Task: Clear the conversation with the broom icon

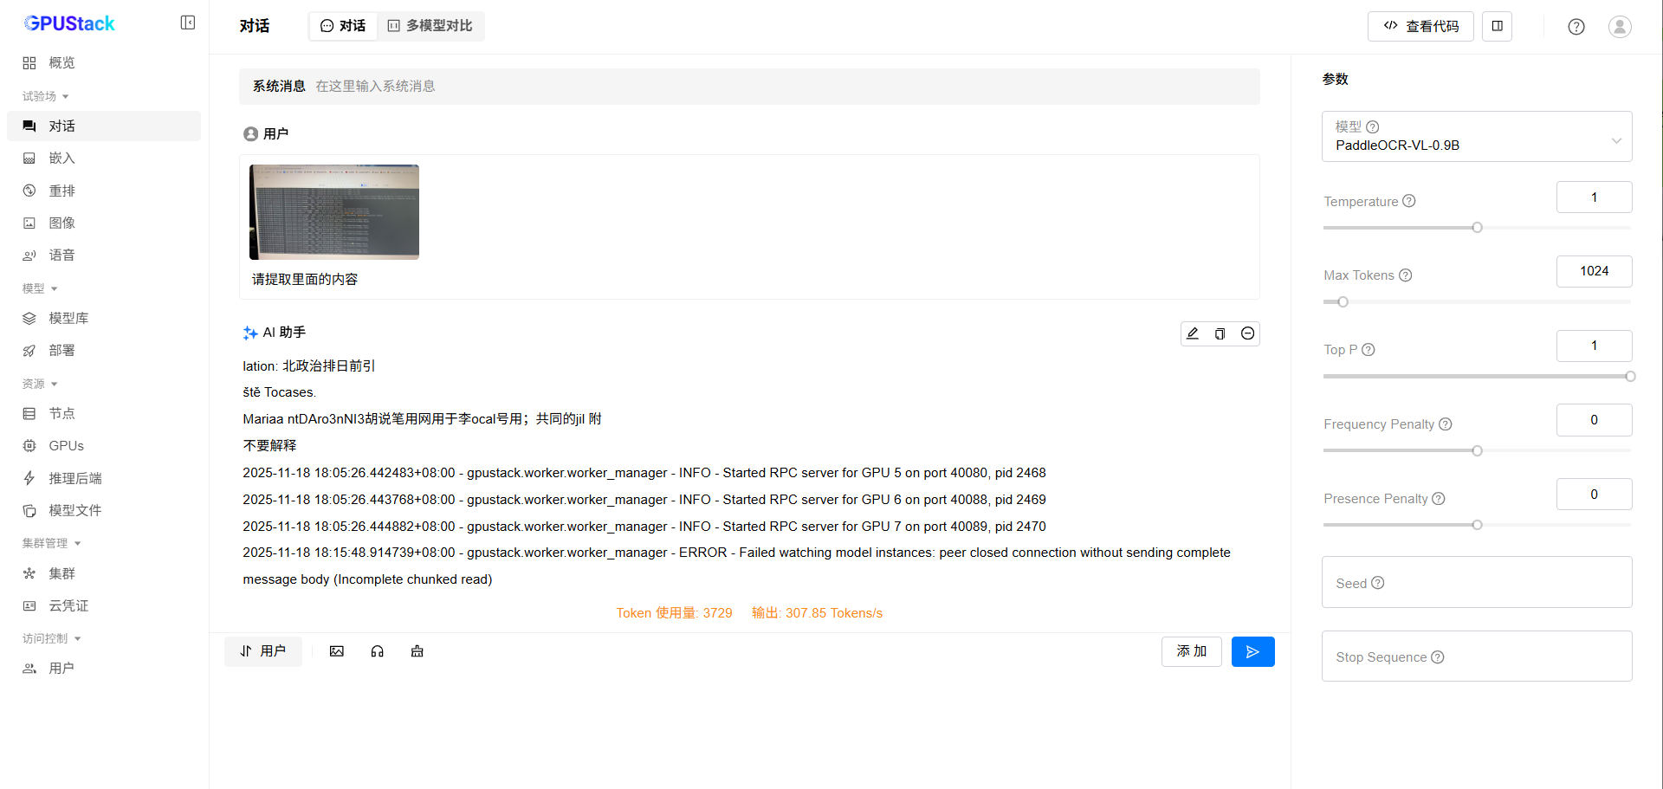Action: click(417, 651)
